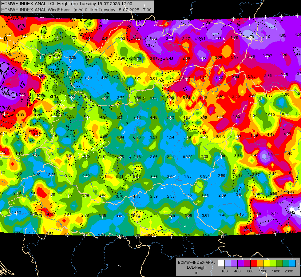This screenshot has width=301, height=277.
Task: Click the dark green legend swatch
Action: 279,263
